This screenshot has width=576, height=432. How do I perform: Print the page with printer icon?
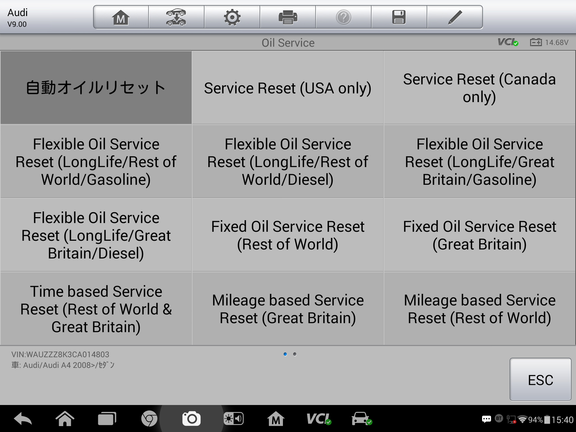[x=288, y=17]
